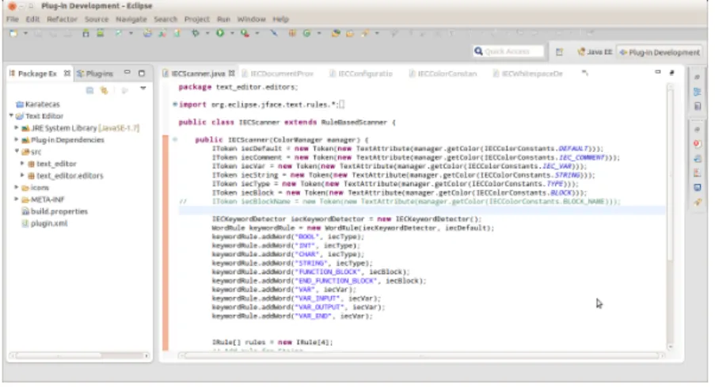This screenshot has width=715, height=387.
Task: Toggle the import statement fold marker
Action: click(175, 104)
